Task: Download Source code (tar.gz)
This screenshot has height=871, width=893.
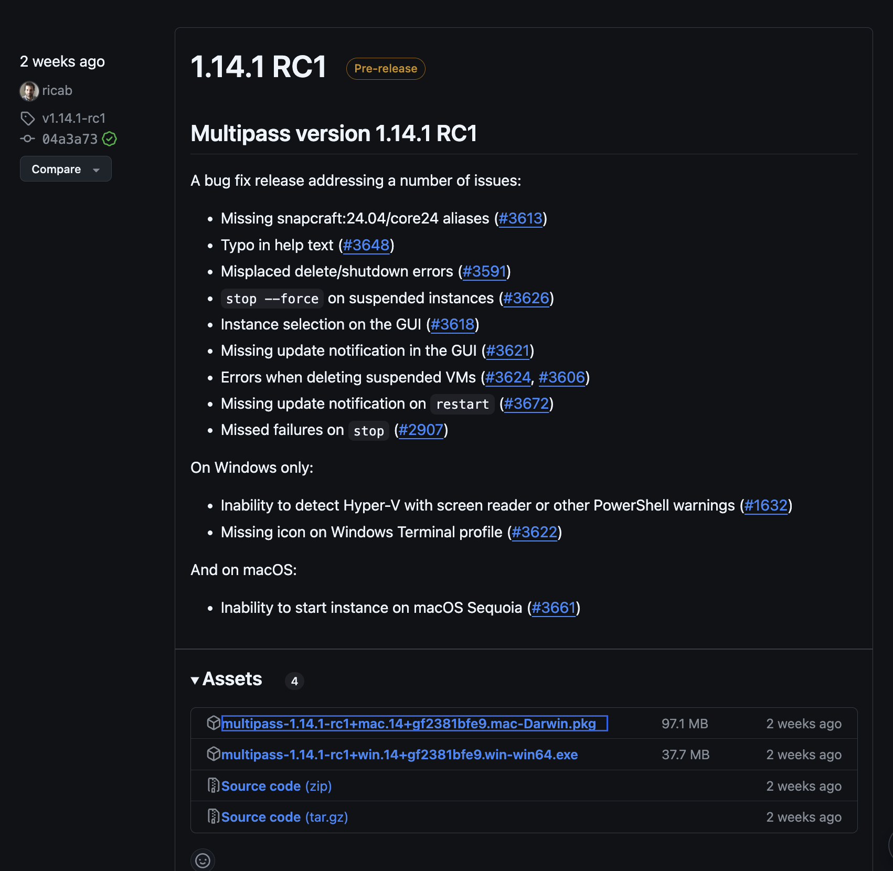Action: [x=285, y=816]
